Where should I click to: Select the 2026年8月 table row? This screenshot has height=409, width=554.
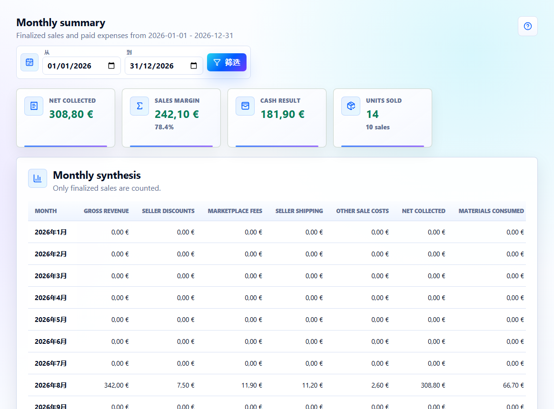click(x=277, y=385)
